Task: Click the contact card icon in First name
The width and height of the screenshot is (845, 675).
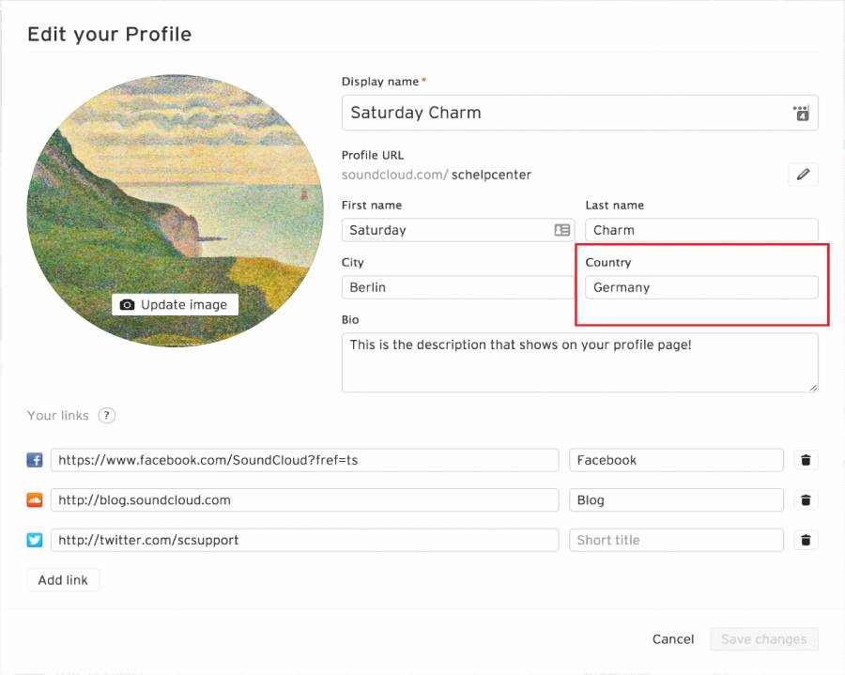Action: (562, 230)
